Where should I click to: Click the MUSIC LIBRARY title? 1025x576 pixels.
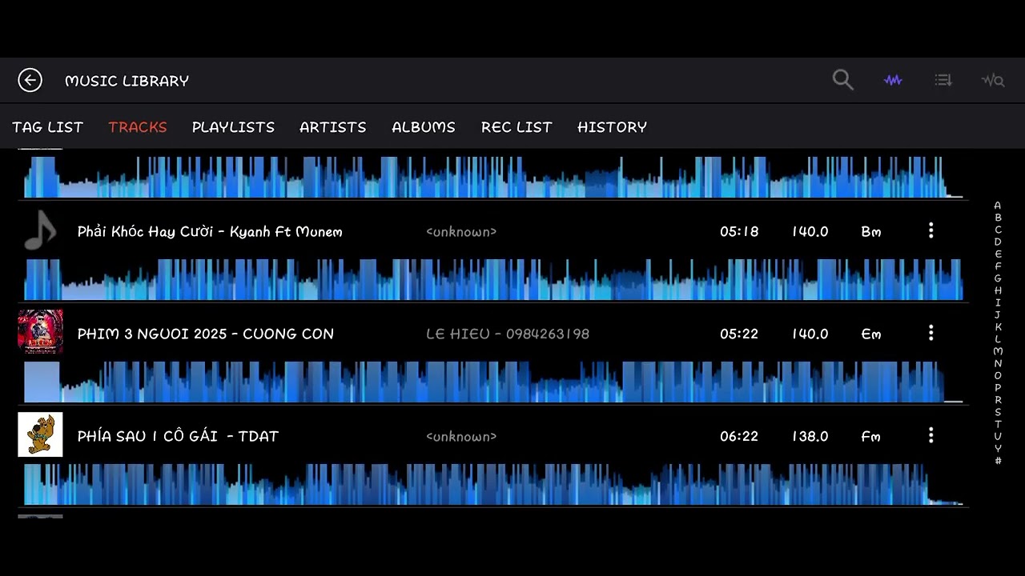point(127,81)
